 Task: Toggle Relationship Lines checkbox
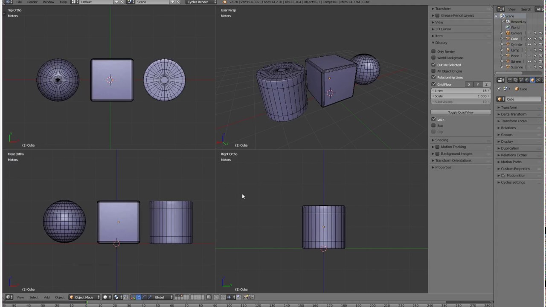(433, 77)
